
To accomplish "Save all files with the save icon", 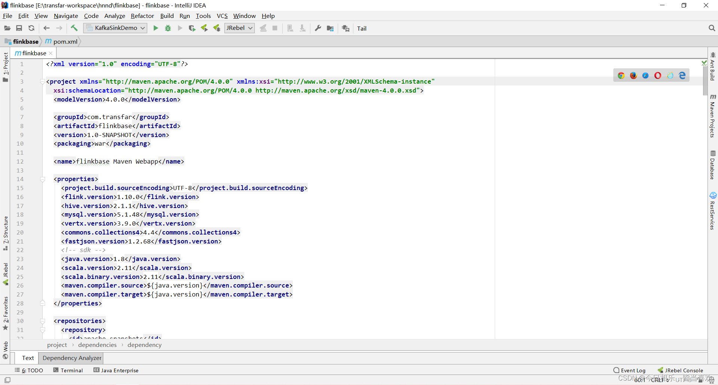I will coord(19,28).
